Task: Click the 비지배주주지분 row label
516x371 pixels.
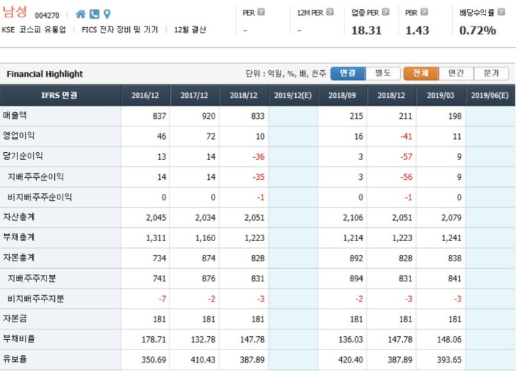Action: point(35,299)
